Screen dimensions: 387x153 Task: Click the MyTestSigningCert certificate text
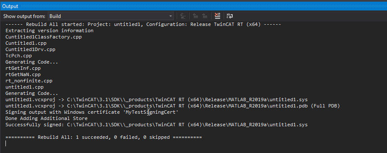(152, 112)
